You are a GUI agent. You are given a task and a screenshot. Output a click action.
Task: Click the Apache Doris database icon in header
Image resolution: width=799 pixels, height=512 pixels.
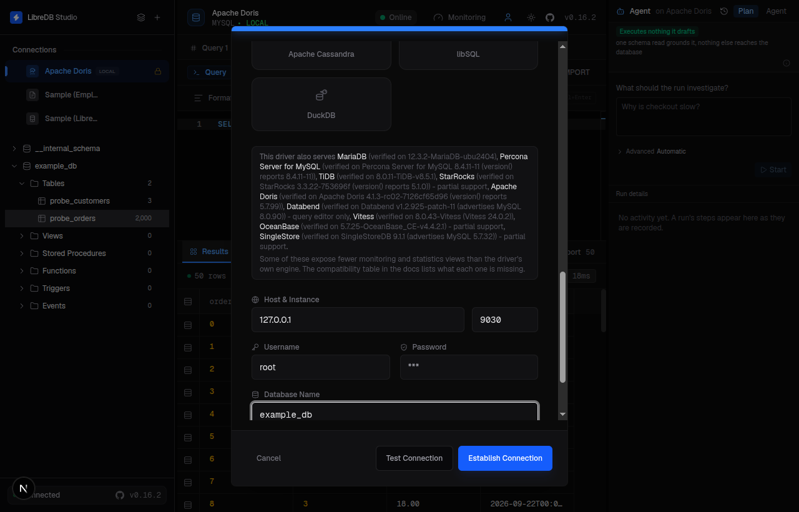click(196, 17)
